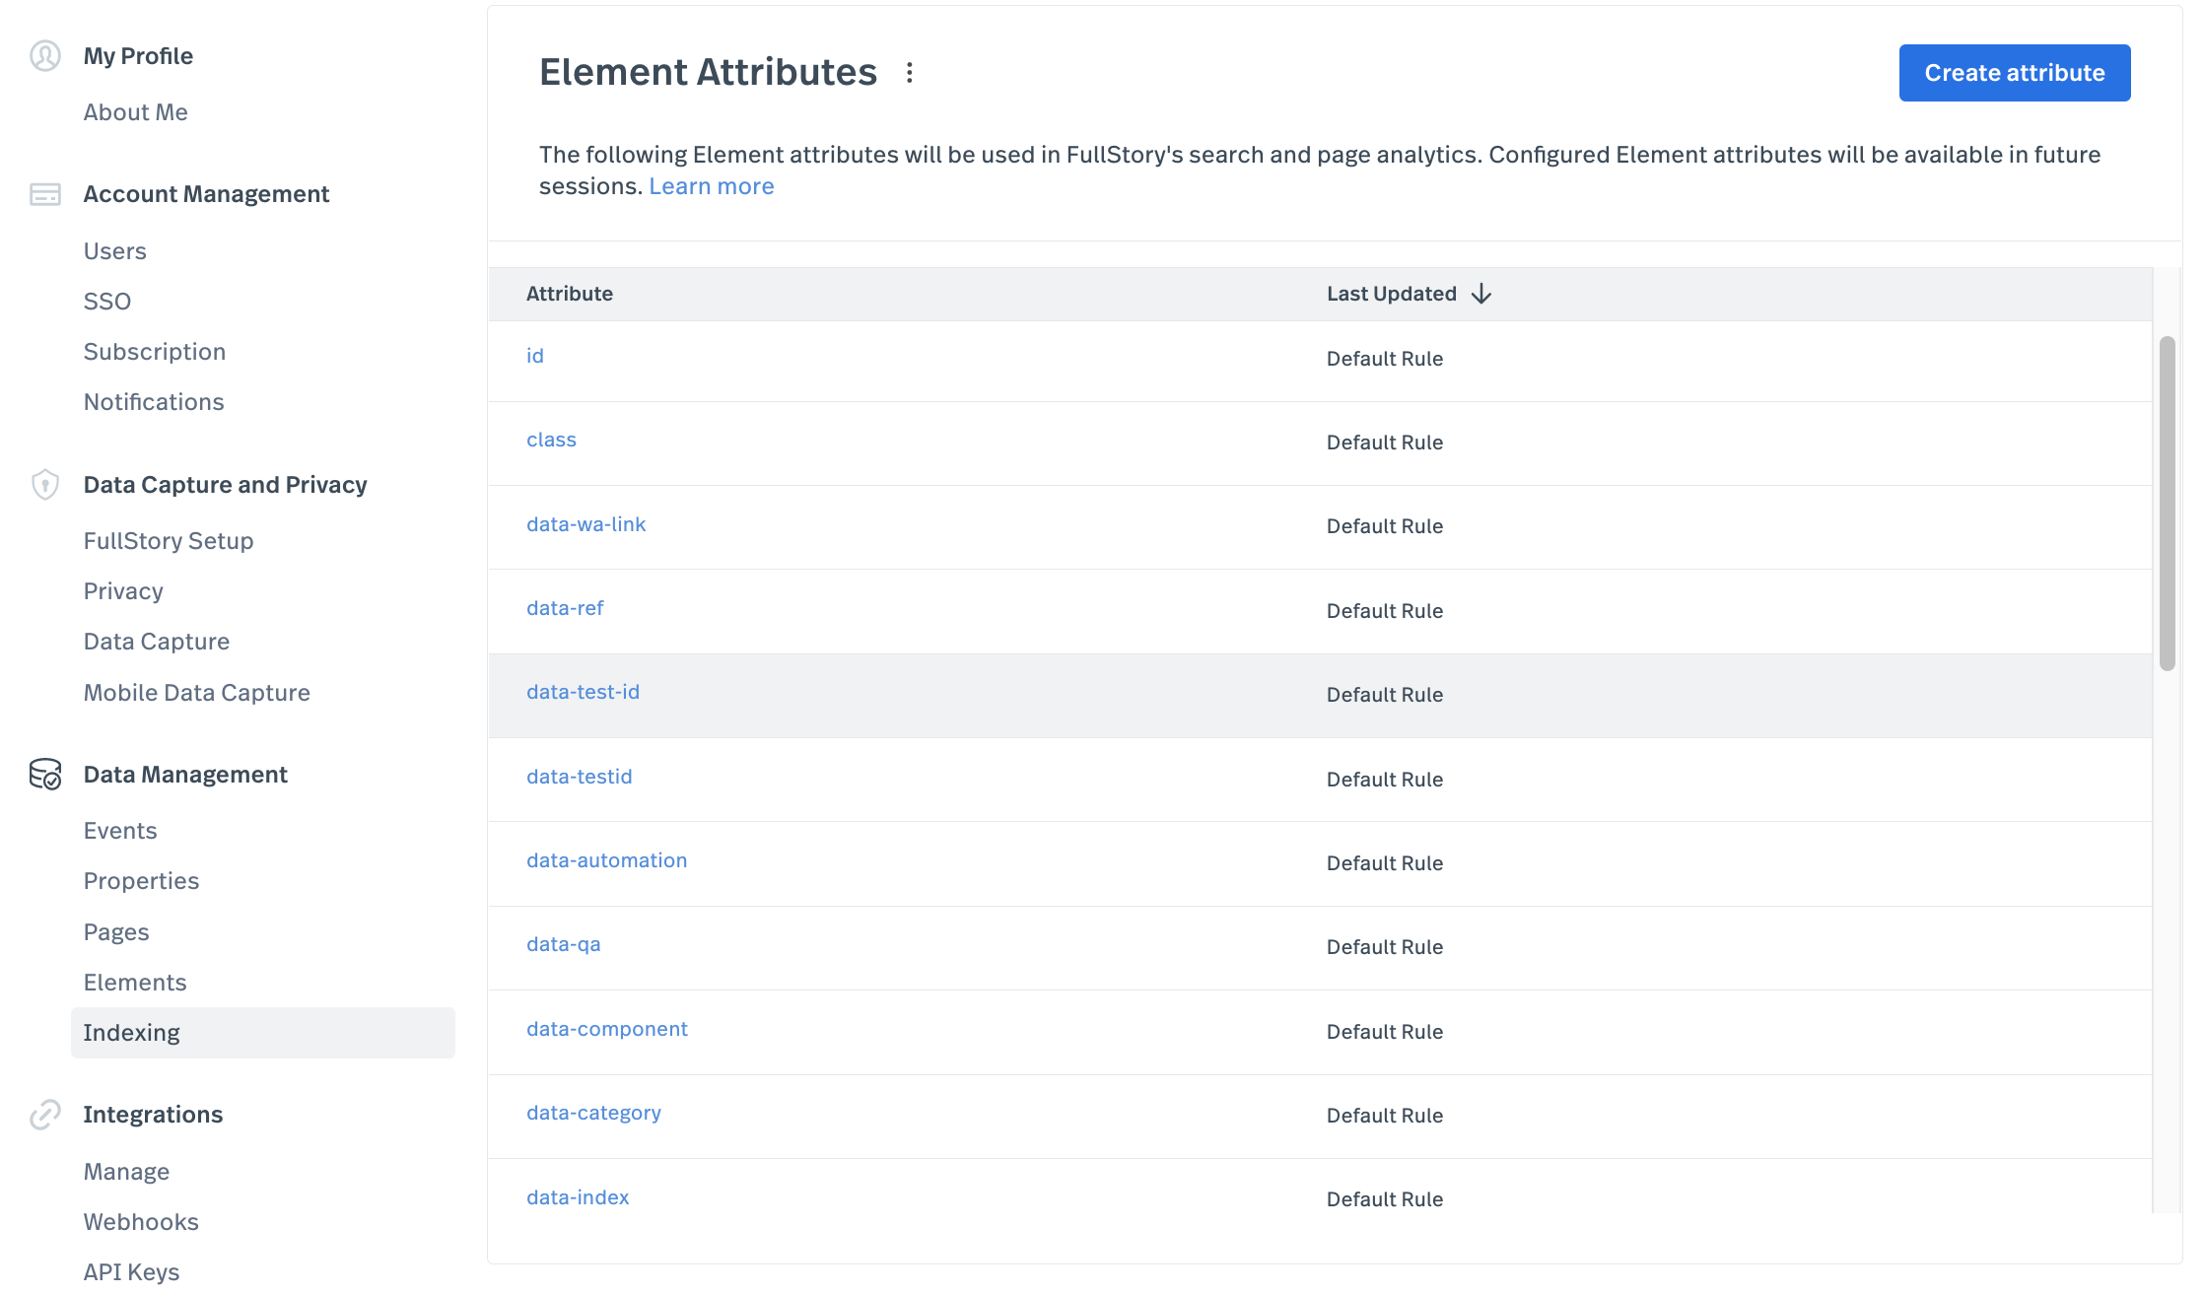2204x1295 pixels.
Task: Click the Integrations link icon
Action: 45,1115
